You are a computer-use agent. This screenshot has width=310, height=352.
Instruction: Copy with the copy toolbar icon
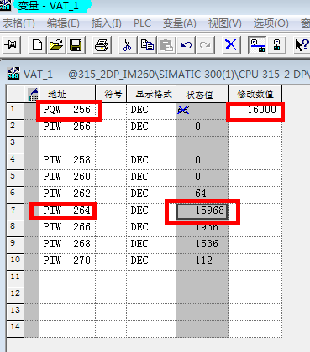pyautogui.click(x=146, y=45)
